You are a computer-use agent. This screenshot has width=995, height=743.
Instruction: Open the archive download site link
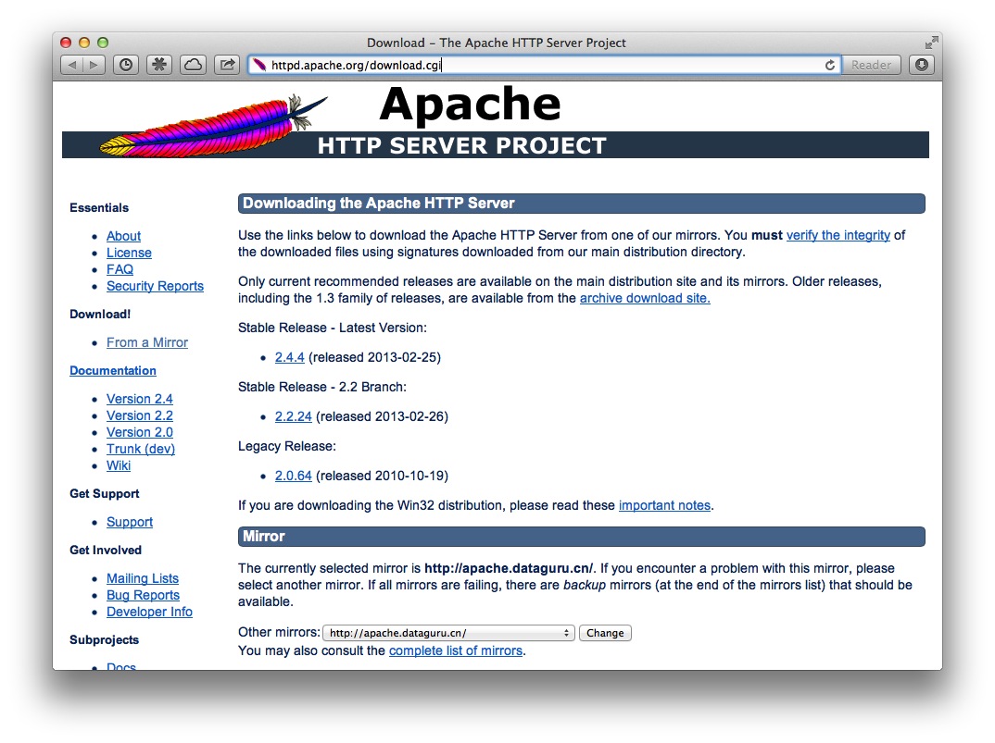[645, 298]
